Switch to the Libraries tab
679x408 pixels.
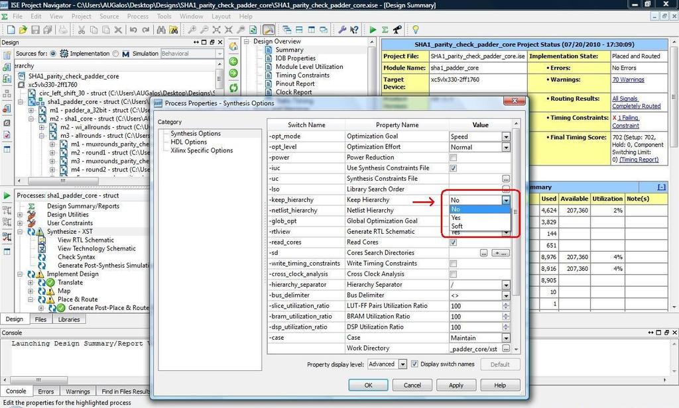69,319
